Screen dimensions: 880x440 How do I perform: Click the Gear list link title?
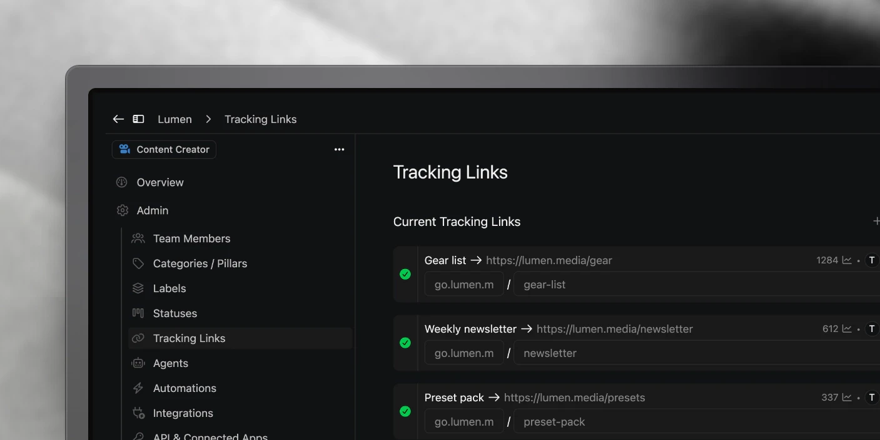coord(445,260)
